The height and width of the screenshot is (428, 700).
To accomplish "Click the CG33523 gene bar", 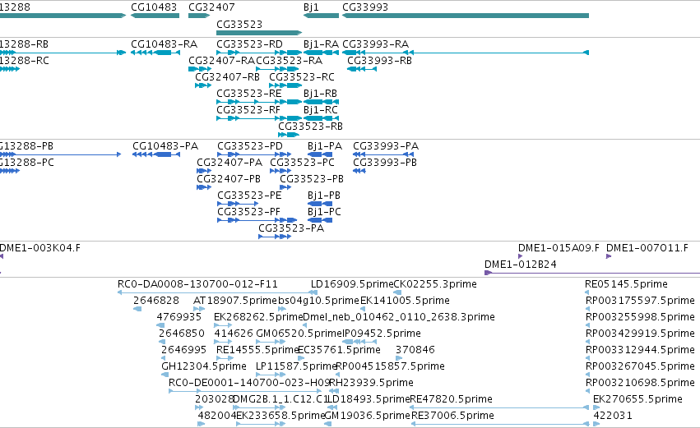I will pos(259,33).
